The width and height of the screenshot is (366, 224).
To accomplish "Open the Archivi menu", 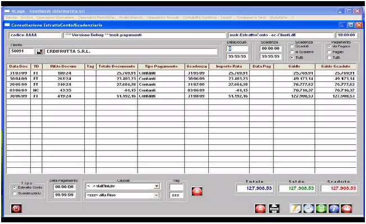I will tap(27, 17).
